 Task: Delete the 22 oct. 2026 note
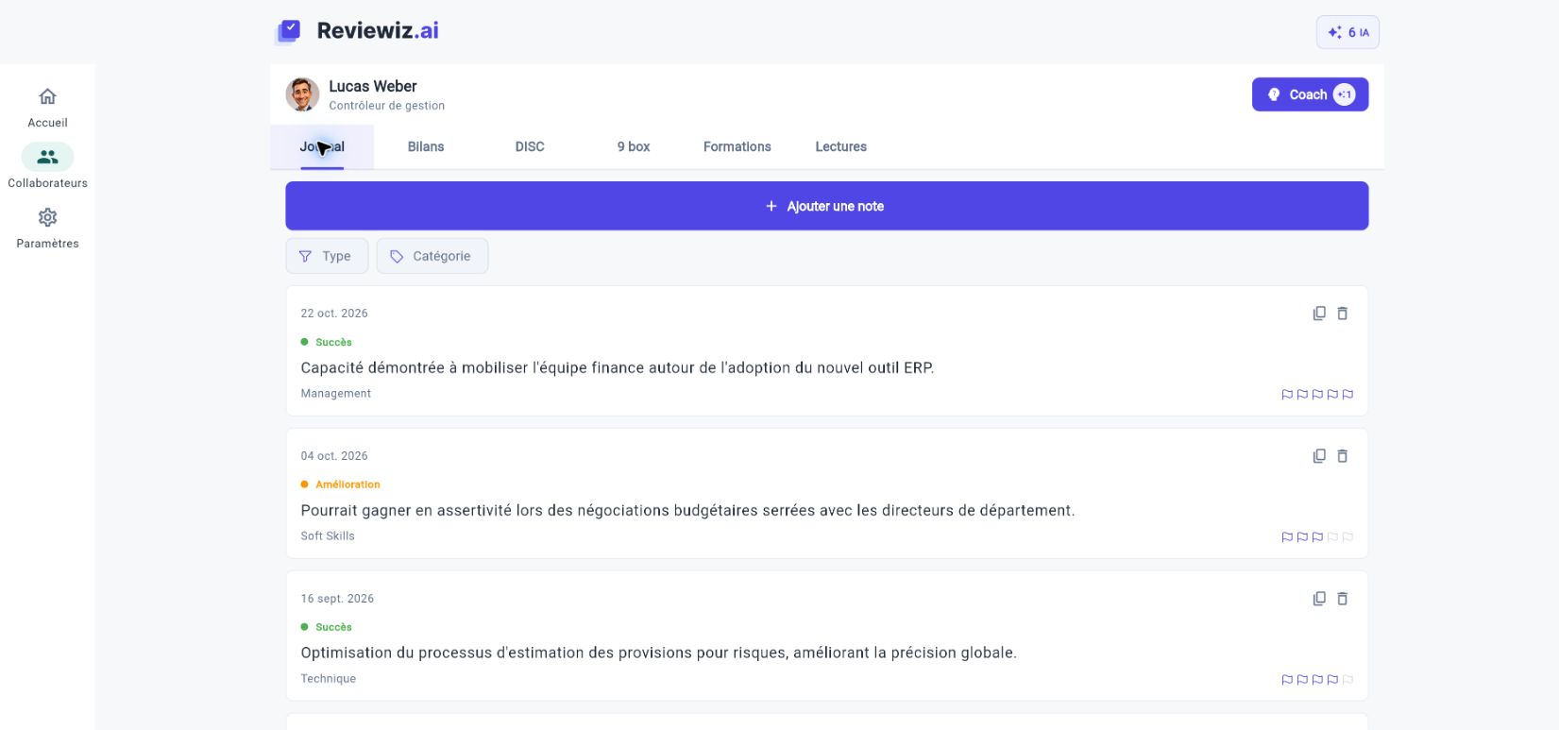click(x=1342, y=314)
